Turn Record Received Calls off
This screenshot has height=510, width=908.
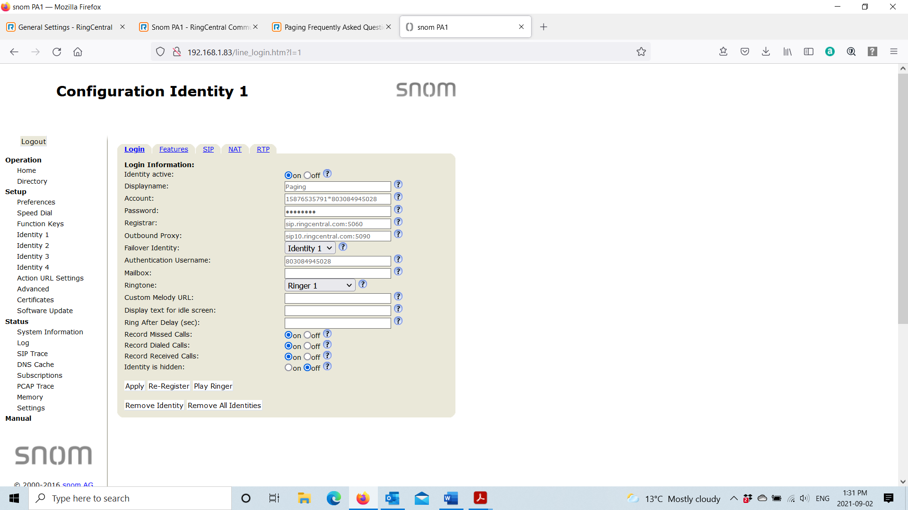coord(307,357)
